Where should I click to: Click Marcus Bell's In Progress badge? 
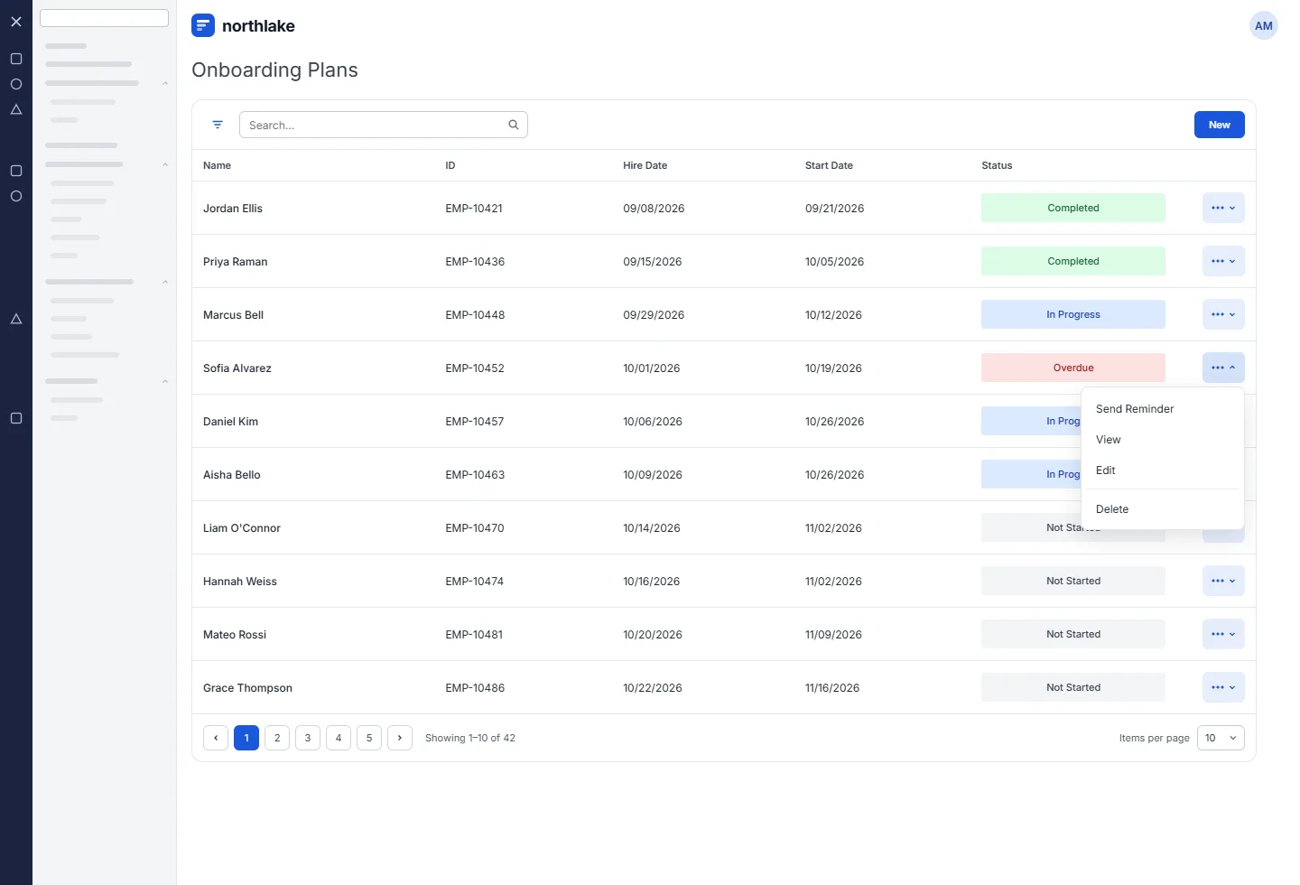[1073, 314]
